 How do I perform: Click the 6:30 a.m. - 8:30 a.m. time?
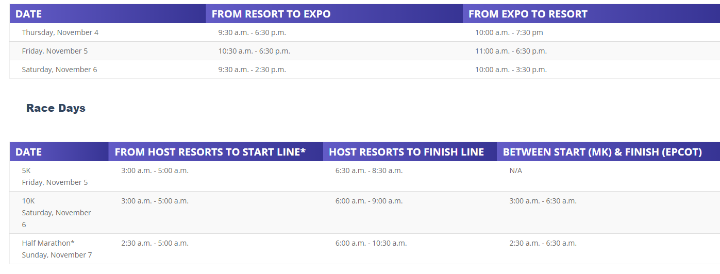369,170
